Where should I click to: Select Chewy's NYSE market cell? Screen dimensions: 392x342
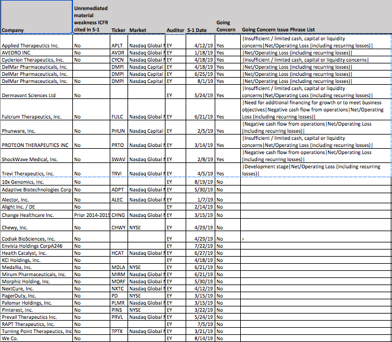(146, 225)
